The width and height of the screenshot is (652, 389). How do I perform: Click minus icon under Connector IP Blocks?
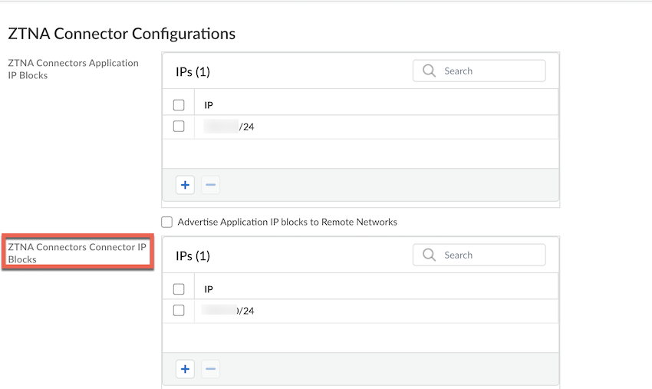pyautogui.click(x=211, y=369)
